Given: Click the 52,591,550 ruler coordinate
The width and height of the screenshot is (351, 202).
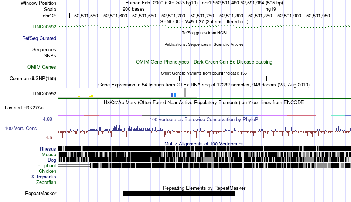Looking at the screenshot, I should (86, 16).
